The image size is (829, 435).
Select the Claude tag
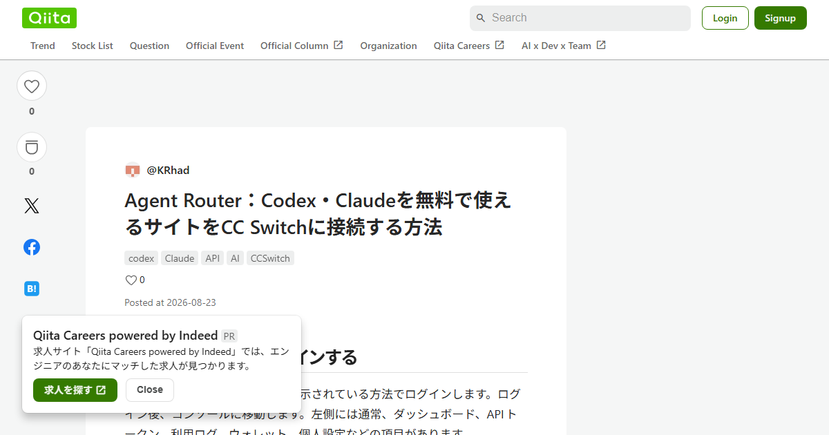pyautogui.click(x=180, y=258)
